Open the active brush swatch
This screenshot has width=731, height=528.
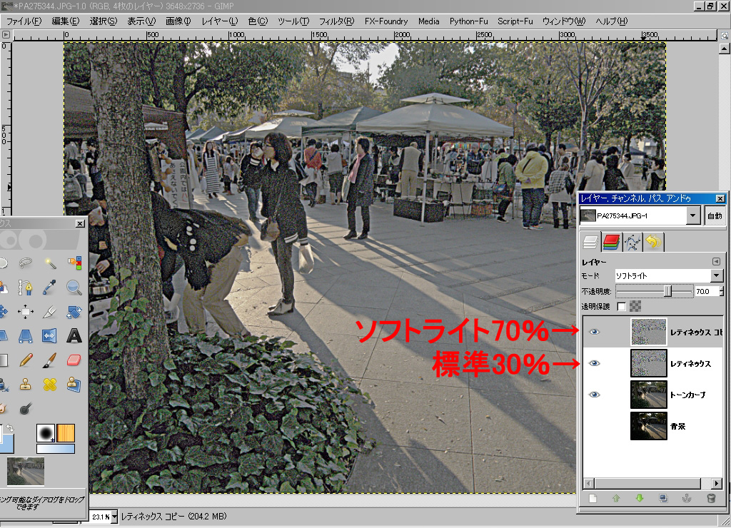tap(45, 433)
